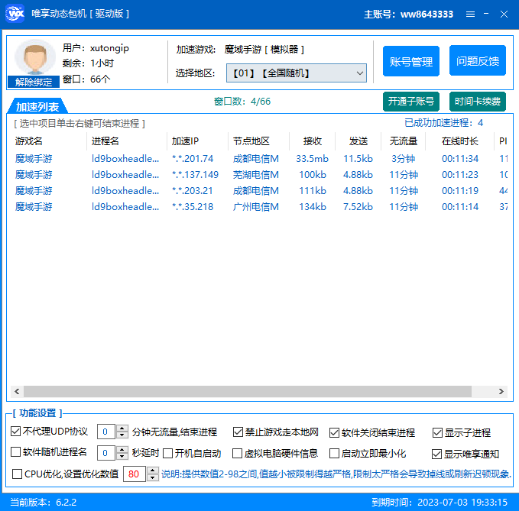Click the 分钟无流量 minutes input field
The image size is (519, 511).
click(106, 432)
